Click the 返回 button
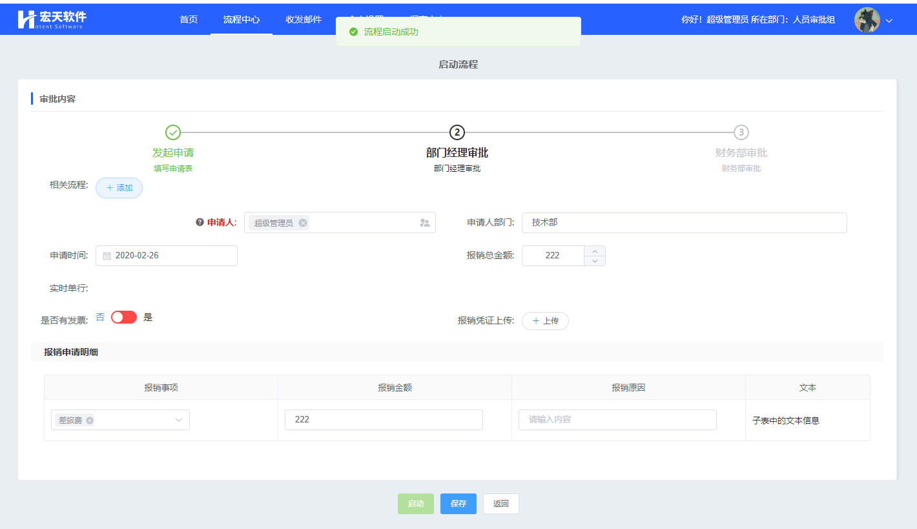 [501, 504]
